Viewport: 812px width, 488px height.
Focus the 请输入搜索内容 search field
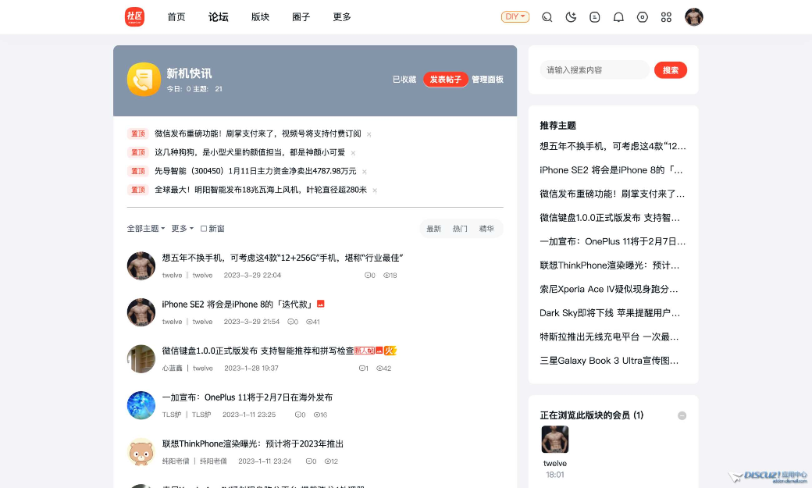[594, 70]
